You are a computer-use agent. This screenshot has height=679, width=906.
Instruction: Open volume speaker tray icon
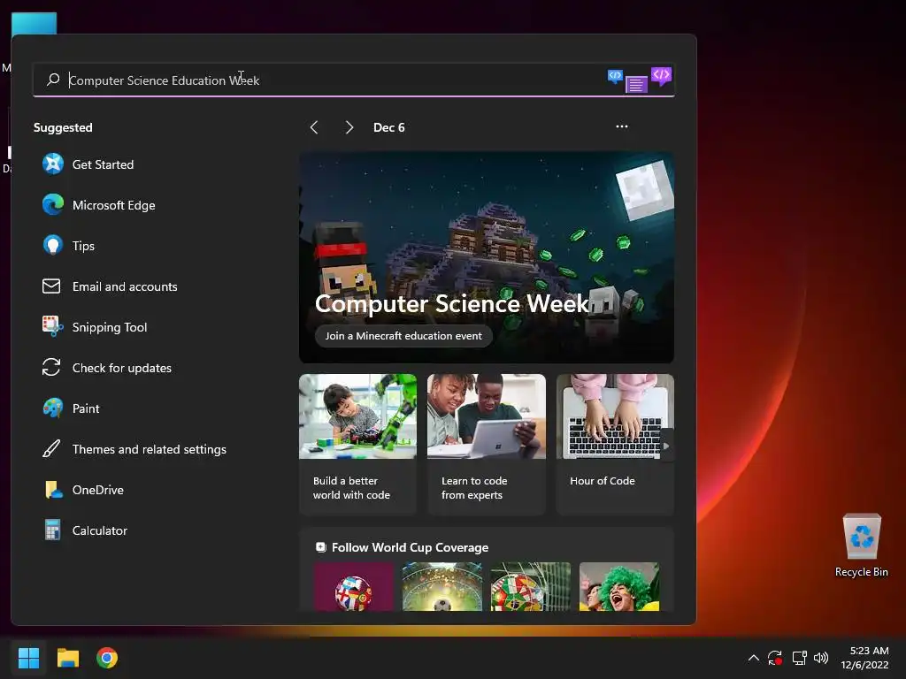pyautogui.click(x=821, y=658)
